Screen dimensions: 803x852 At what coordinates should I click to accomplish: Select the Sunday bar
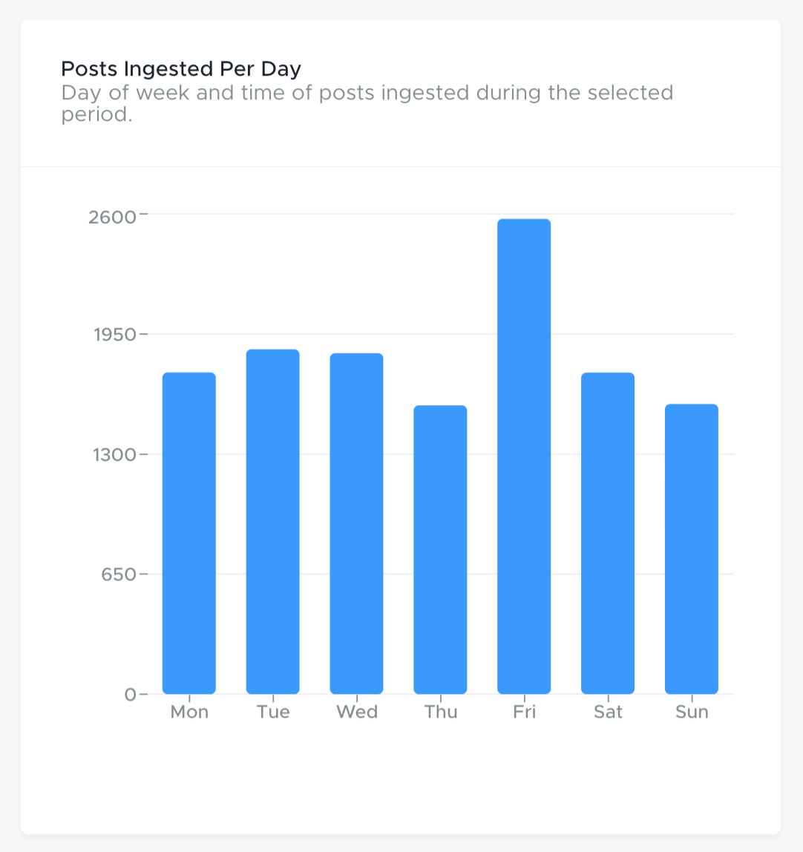pos(691,548)
